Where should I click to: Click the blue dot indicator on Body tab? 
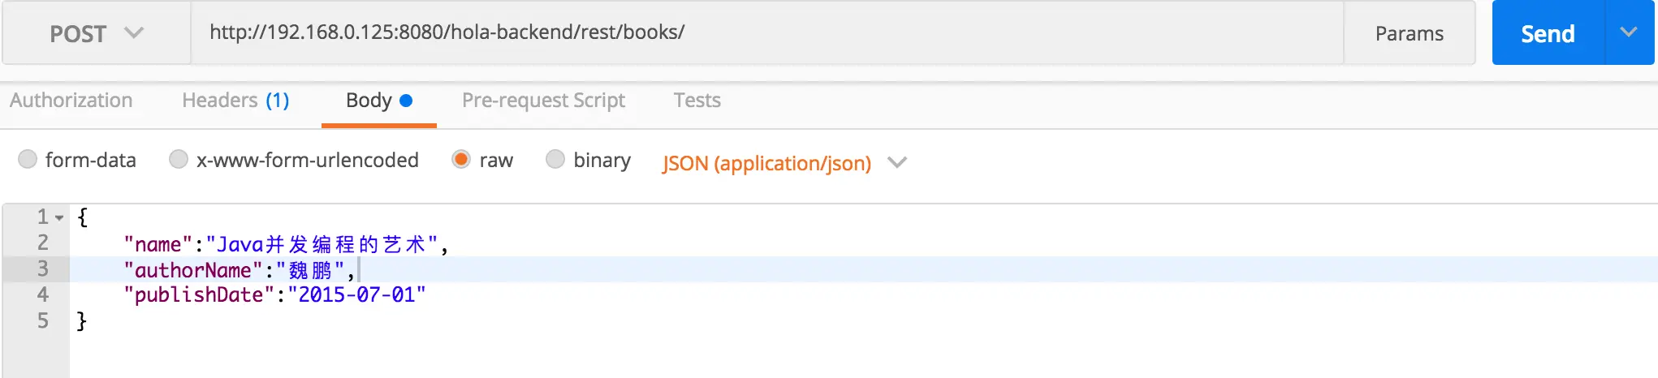(x=407, y=101)
